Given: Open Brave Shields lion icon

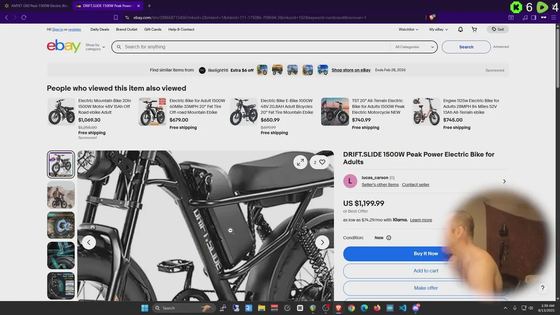Looking at the screenshot, I should click(x=432, y=17).
